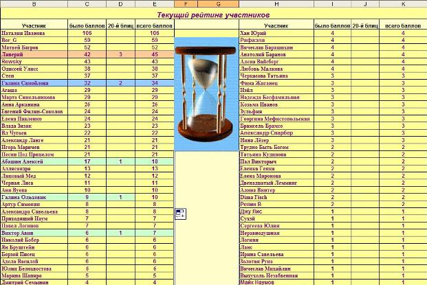The height and width of the screenshot is (285, 427).
Task: Select the green 'Виктор Авин' cell
Action: tap(34, 233)
